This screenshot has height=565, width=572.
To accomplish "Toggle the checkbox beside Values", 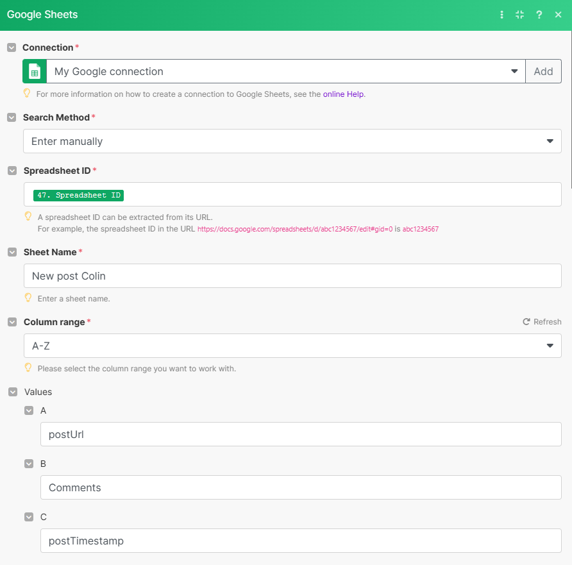I will (13, 392).
